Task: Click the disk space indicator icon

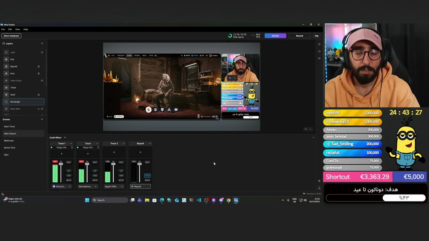Action: pos(230,35)
